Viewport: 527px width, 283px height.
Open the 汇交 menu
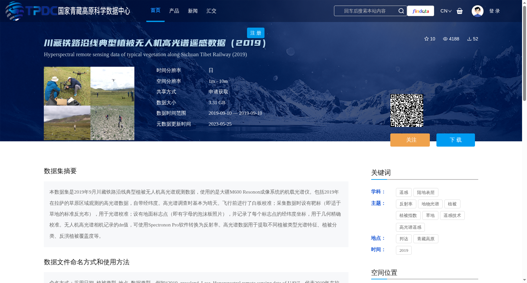[x=211, y=11]
